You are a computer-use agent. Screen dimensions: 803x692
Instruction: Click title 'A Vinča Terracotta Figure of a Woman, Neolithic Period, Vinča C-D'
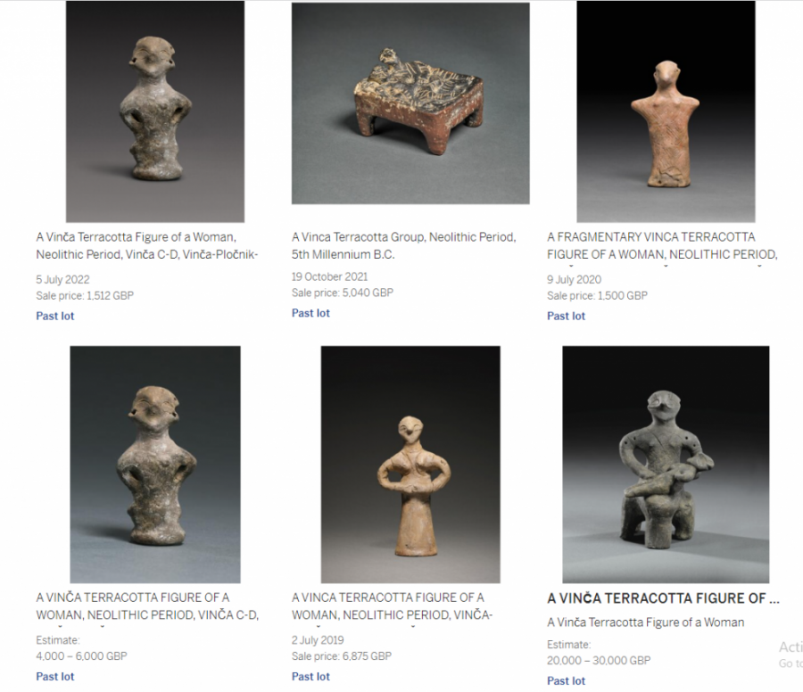tap(146, 246)
